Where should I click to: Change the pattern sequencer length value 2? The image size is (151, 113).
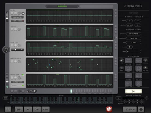point(119,98)
